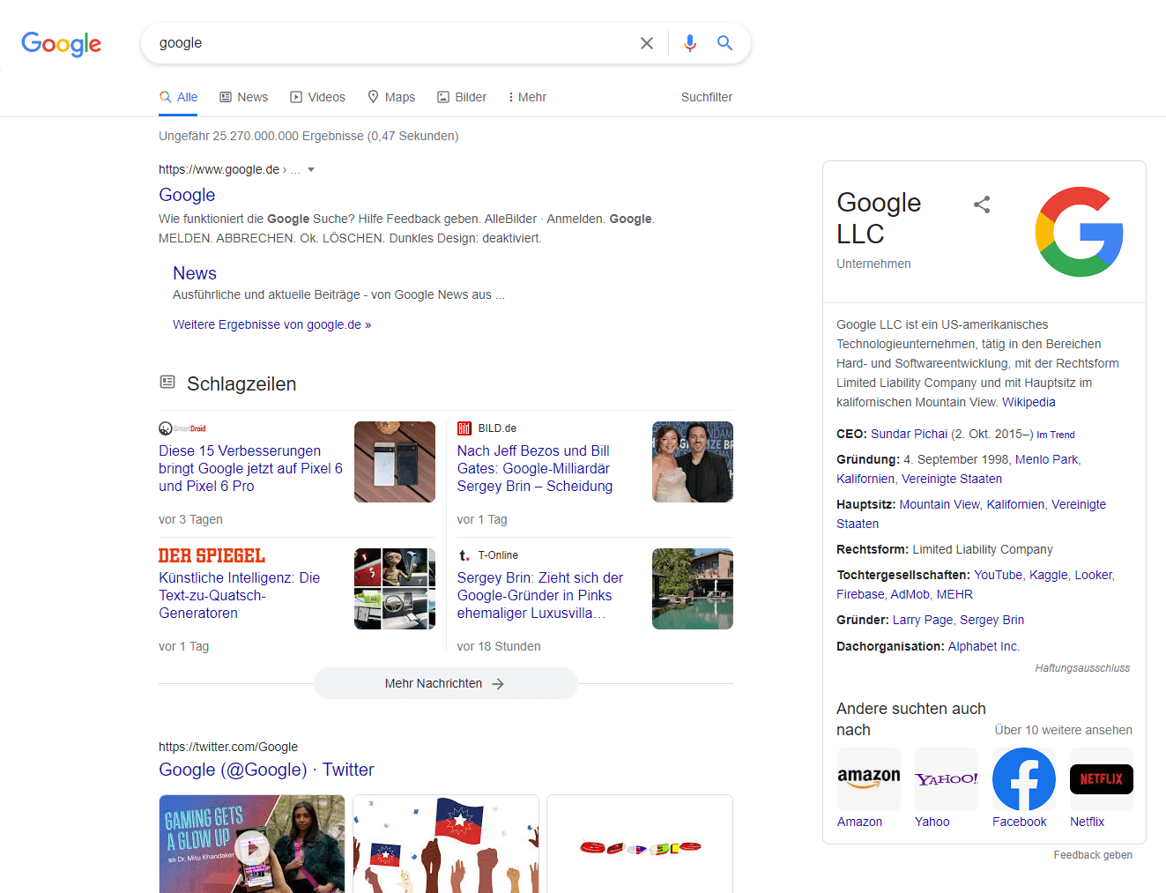
Task: Open the Mehr menu in search tabs
Action: [527, 97]
